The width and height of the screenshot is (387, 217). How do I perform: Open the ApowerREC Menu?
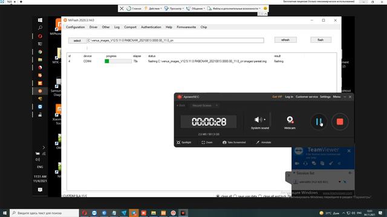[337, 97]
